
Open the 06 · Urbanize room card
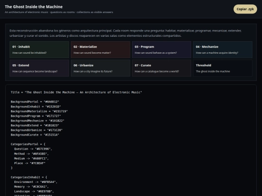point(100,68)
